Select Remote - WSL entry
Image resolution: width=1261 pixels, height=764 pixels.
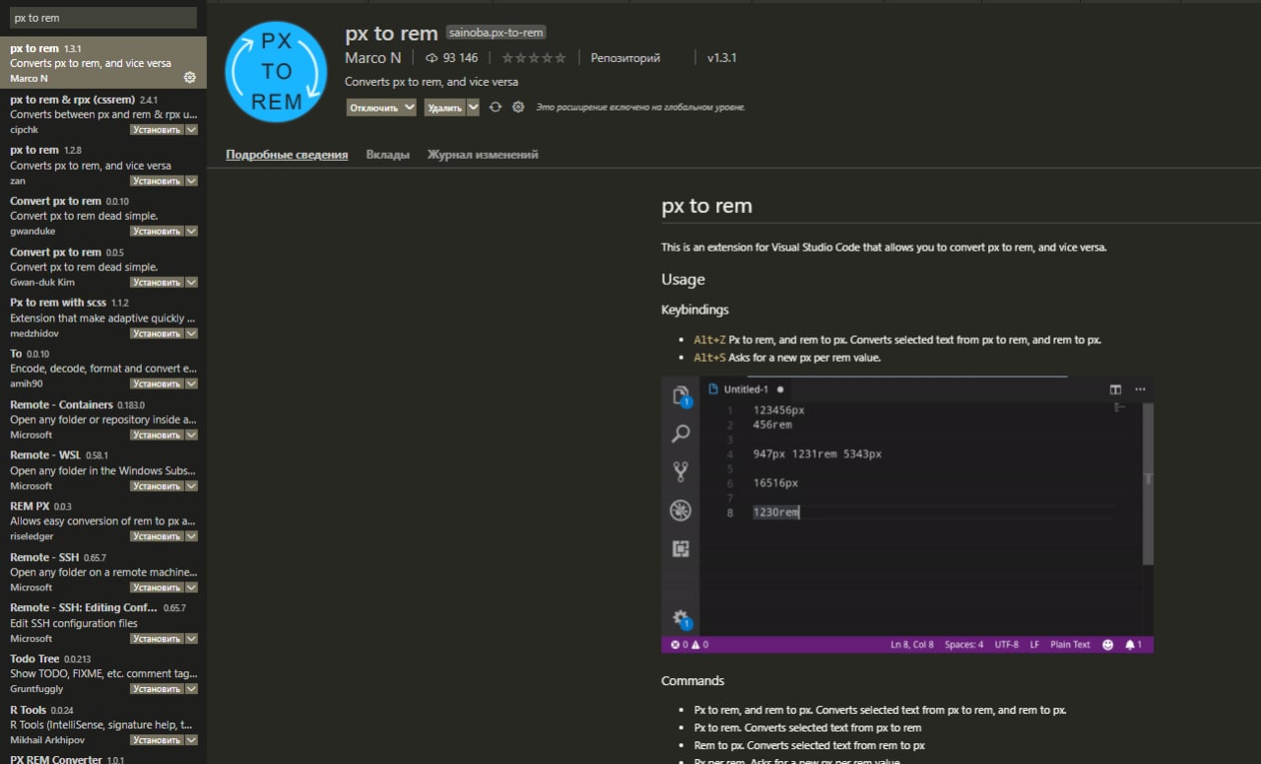click(103, 471)
